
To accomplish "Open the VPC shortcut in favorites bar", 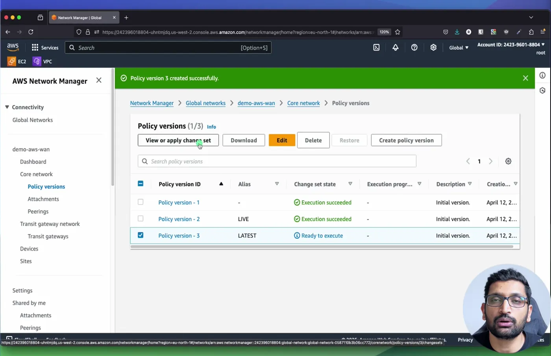I will tap(43, 61).
